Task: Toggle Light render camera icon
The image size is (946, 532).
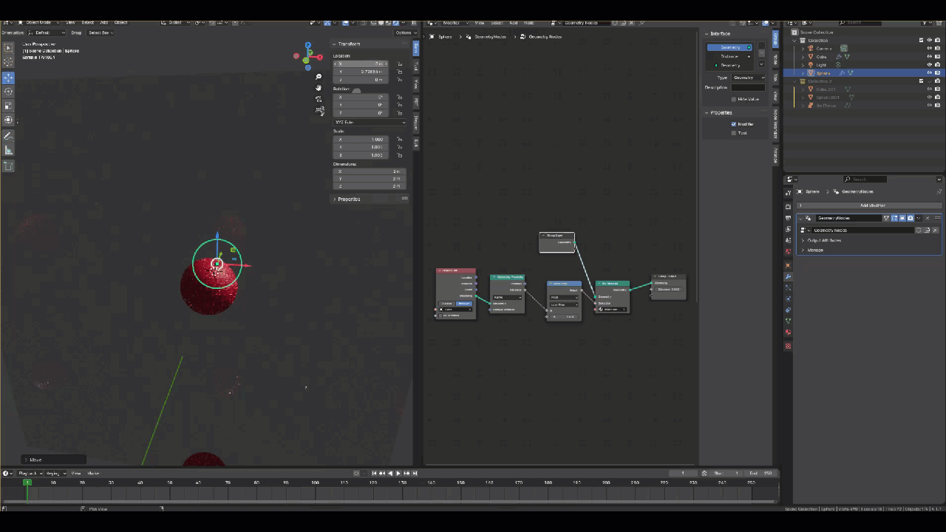Action: coord(939,65)
